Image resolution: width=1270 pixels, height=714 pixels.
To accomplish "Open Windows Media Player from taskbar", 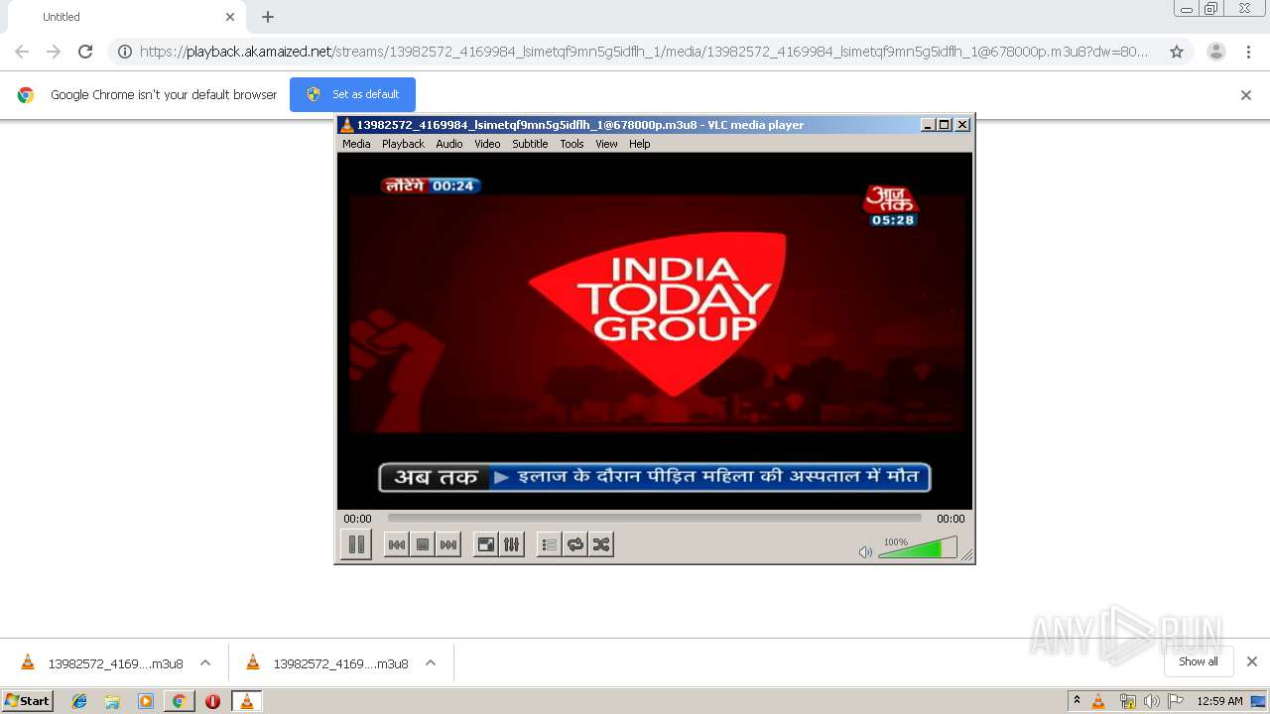I will (146, 701).
